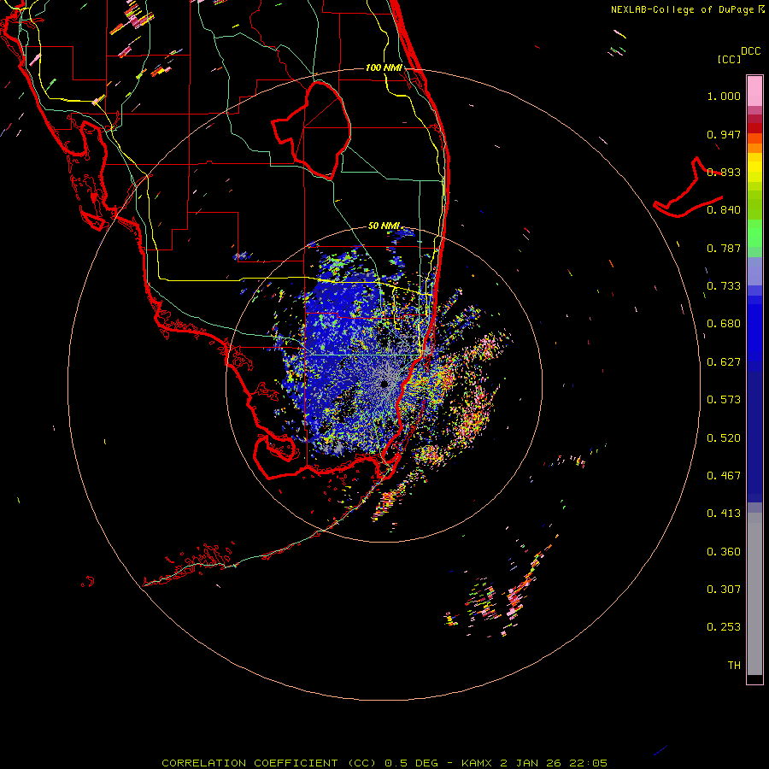Click the Lake Okeechobee red outline
The image size is (769, 769).
[x=312, y=130]
